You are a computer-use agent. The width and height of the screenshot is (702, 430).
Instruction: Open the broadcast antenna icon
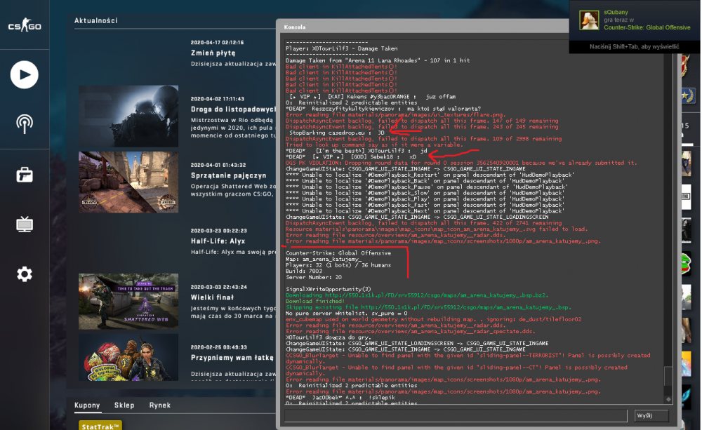coord(24,124)
